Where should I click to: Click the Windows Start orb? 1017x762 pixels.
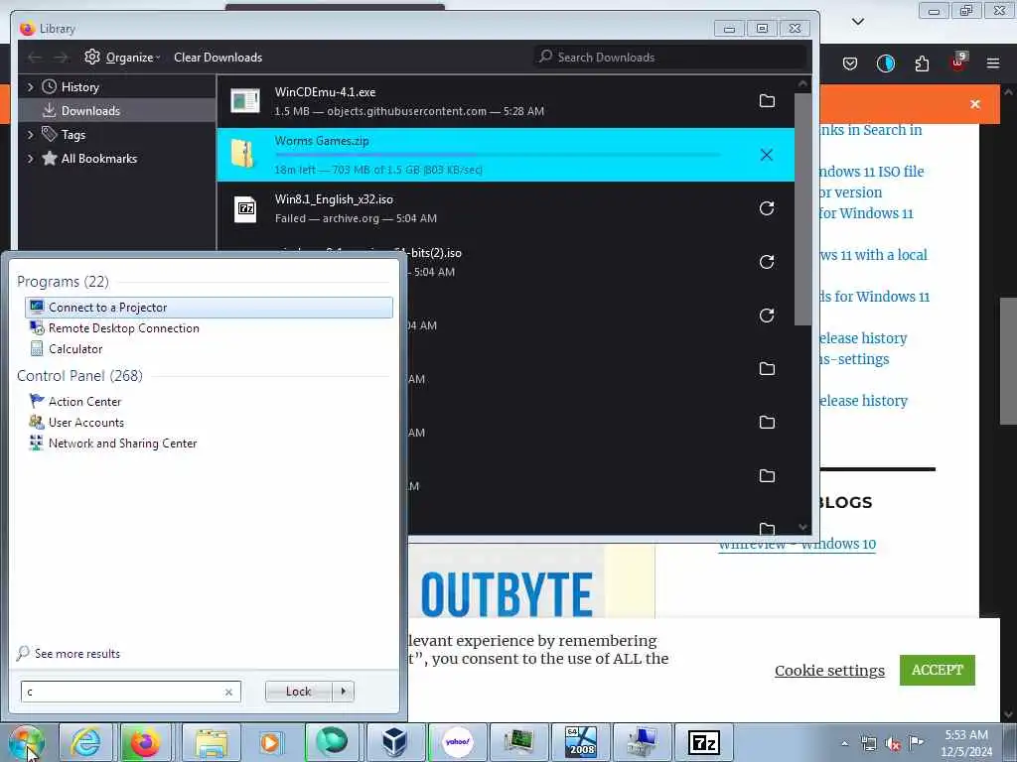pos(26,742)
